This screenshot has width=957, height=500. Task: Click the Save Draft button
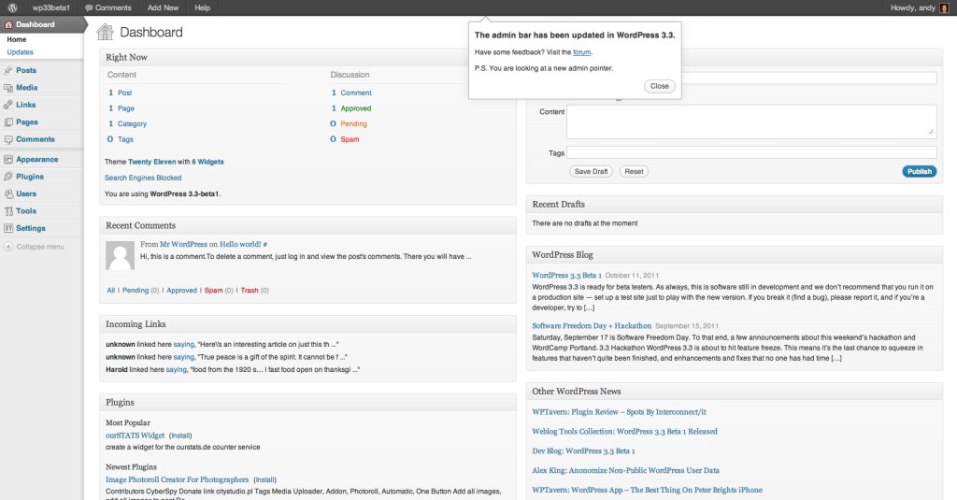point(591,172)
